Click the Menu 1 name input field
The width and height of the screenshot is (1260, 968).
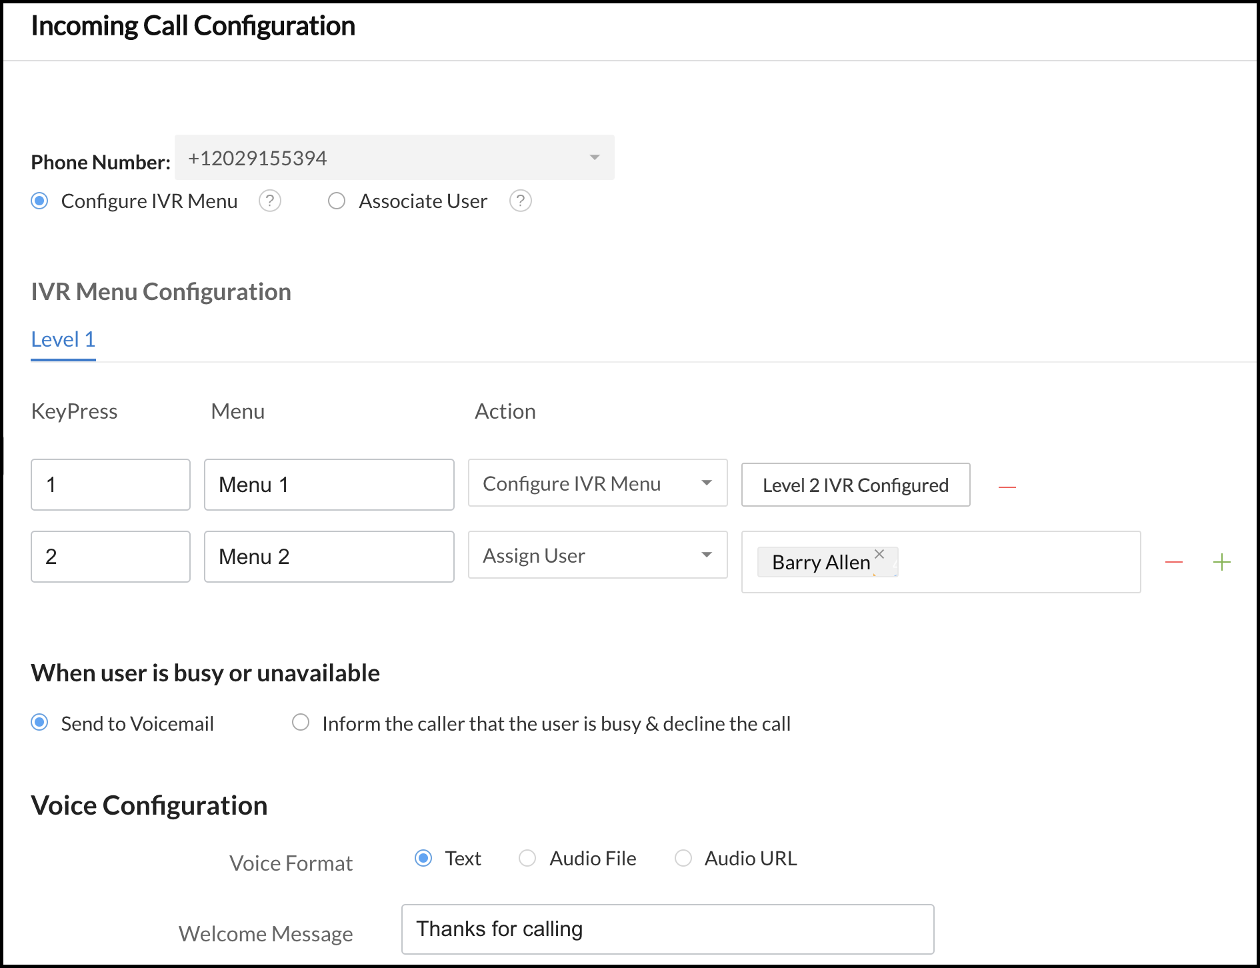[329, 485]
